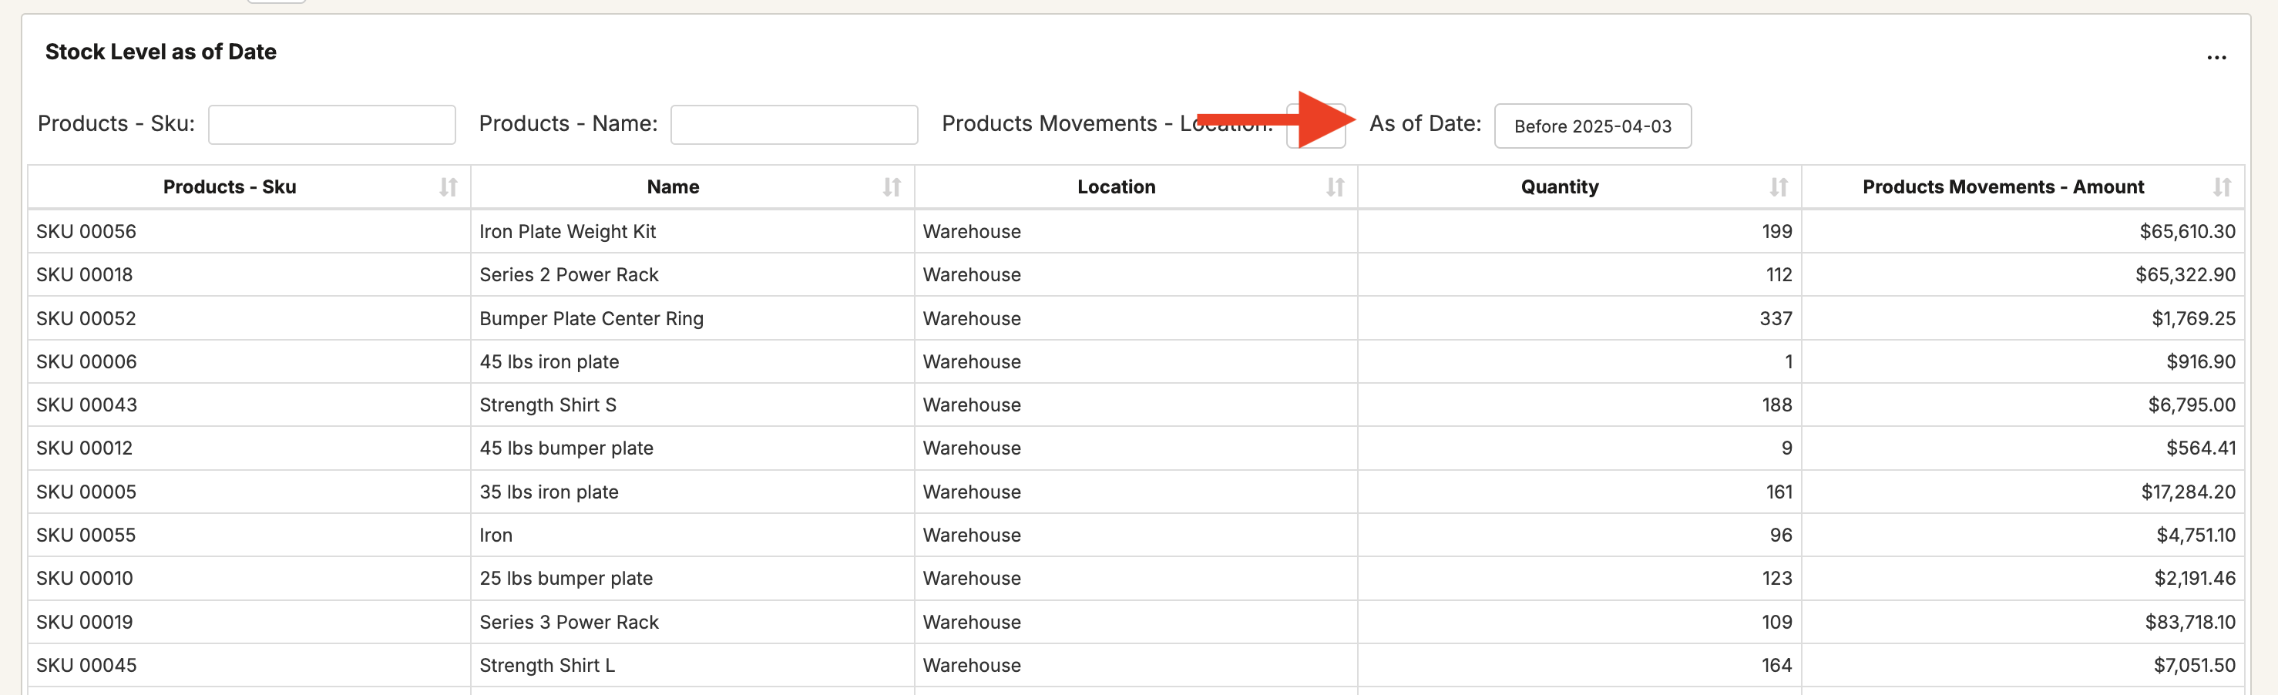The height and width of the screenshot is (695, 2278).
Task: Select the 25 lbs bumper plate row
Action: click(566, 579)
